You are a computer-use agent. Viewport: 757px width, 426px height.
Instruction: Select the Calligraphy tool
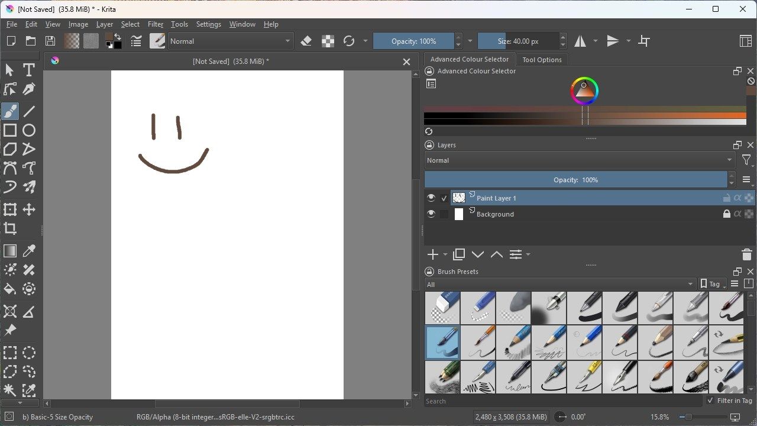(x=28, y=89)
